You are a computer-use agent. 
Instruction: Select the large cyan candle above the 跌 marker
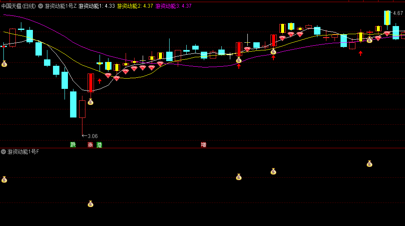[x=73, y=104]
